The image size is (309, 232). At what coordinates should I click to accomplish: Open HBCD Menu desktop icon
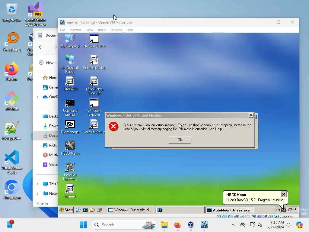[x=70, y=148]
